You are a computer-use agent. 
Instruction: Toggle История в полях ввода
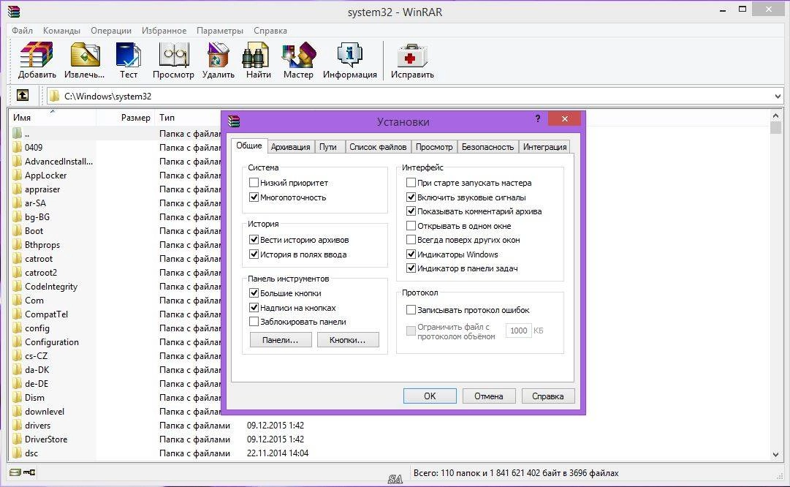pos(254,254)
